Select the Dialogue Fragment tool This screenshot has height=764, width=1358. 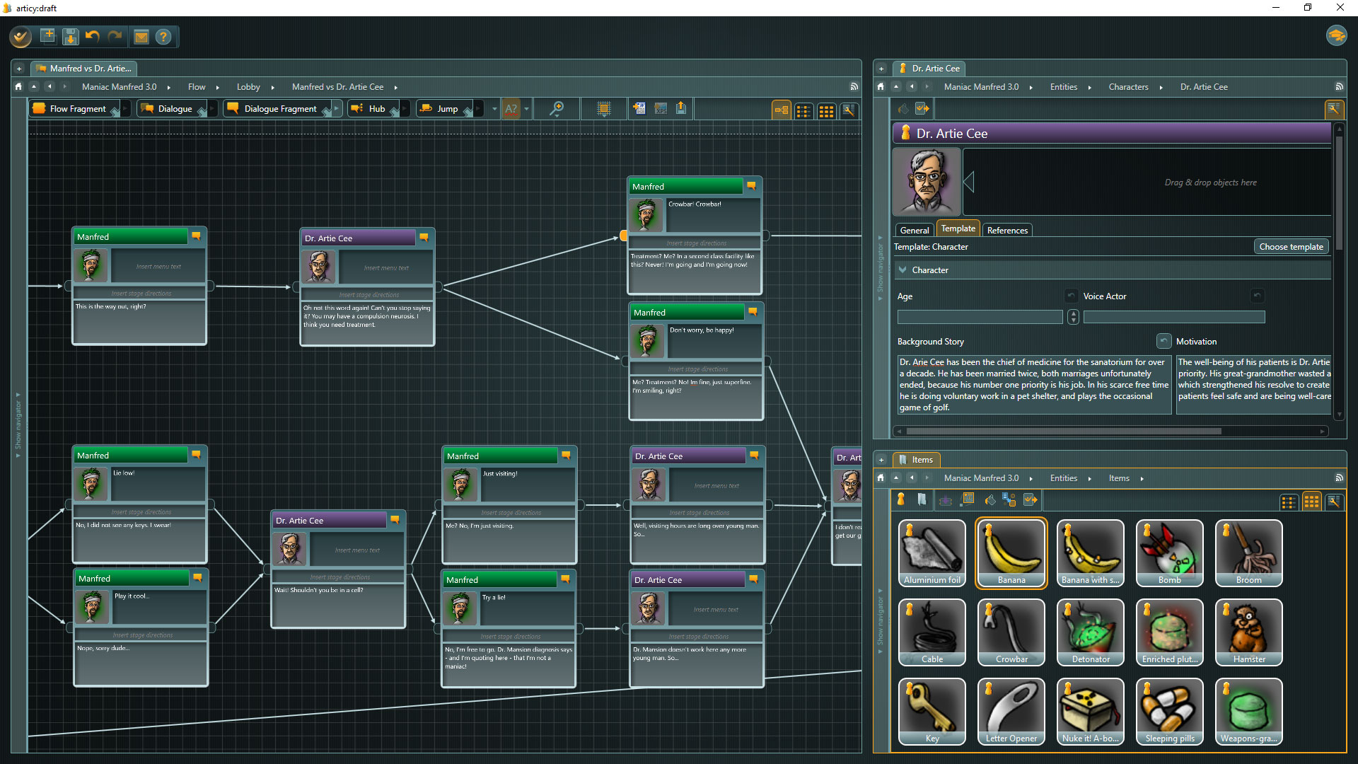(277, 109)
